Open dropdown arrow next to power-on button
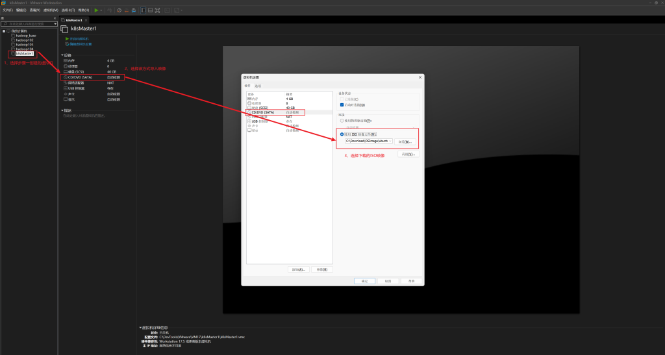 (102, 10)
